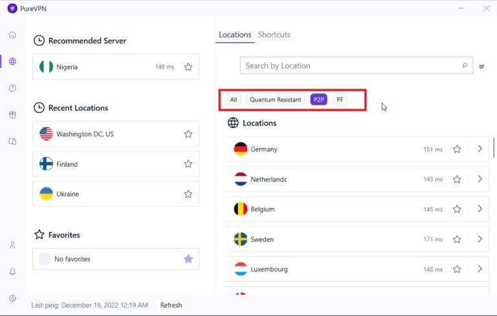Open the account profile sidebar icon
Viewport: 497px width, 316px height.
[x=12, y=245]
